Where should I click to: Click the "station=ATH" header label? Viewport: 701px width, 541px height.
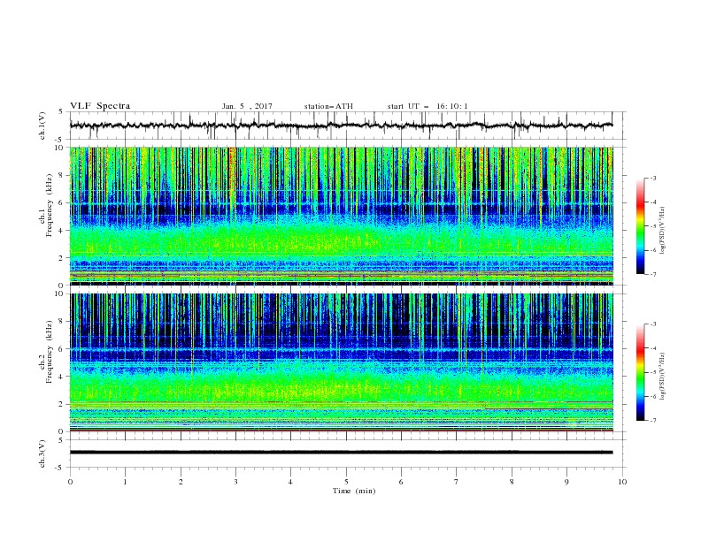[328, 106]
